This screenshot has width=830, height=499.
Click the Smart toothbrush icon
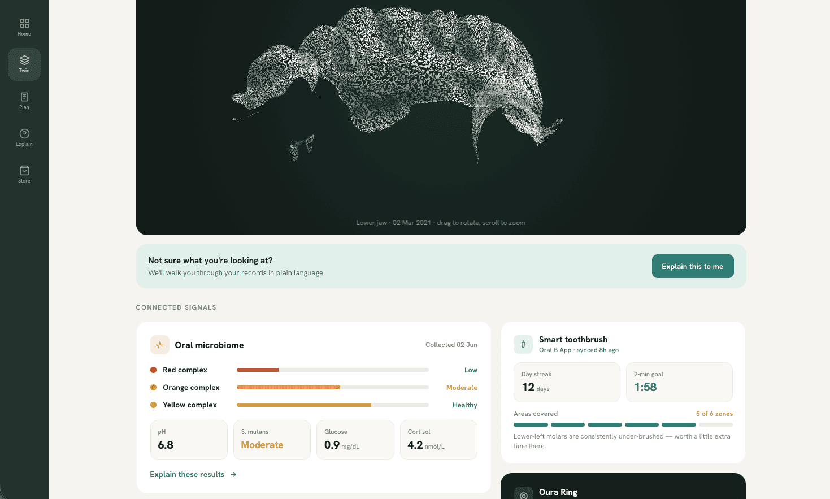523,344
